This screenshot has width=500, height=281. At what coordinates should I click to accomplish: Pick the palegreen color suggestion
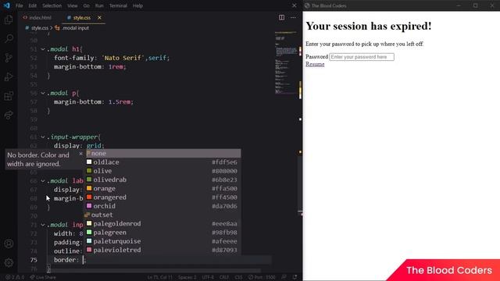163,233
